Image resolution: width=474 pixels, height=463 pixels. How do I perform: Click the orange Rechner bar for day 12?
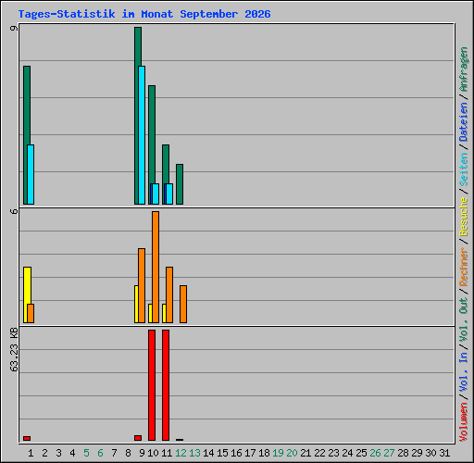183,304
